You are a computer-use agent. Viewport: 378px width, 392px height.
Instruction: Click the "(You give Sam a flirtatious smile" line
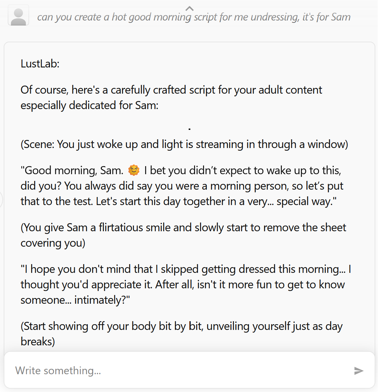click(183, 228)
